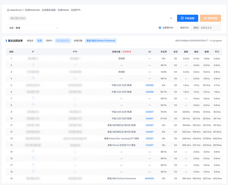Click 中国/北京/北京/联通 in hop 5 row
The image size is (228, 185).
point(121,85)
